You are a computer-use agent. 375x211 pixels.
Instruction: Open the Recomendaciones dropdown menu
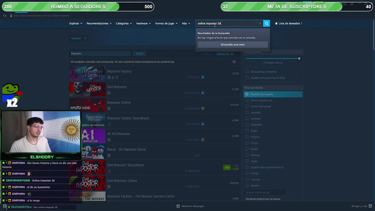point(99,23)
